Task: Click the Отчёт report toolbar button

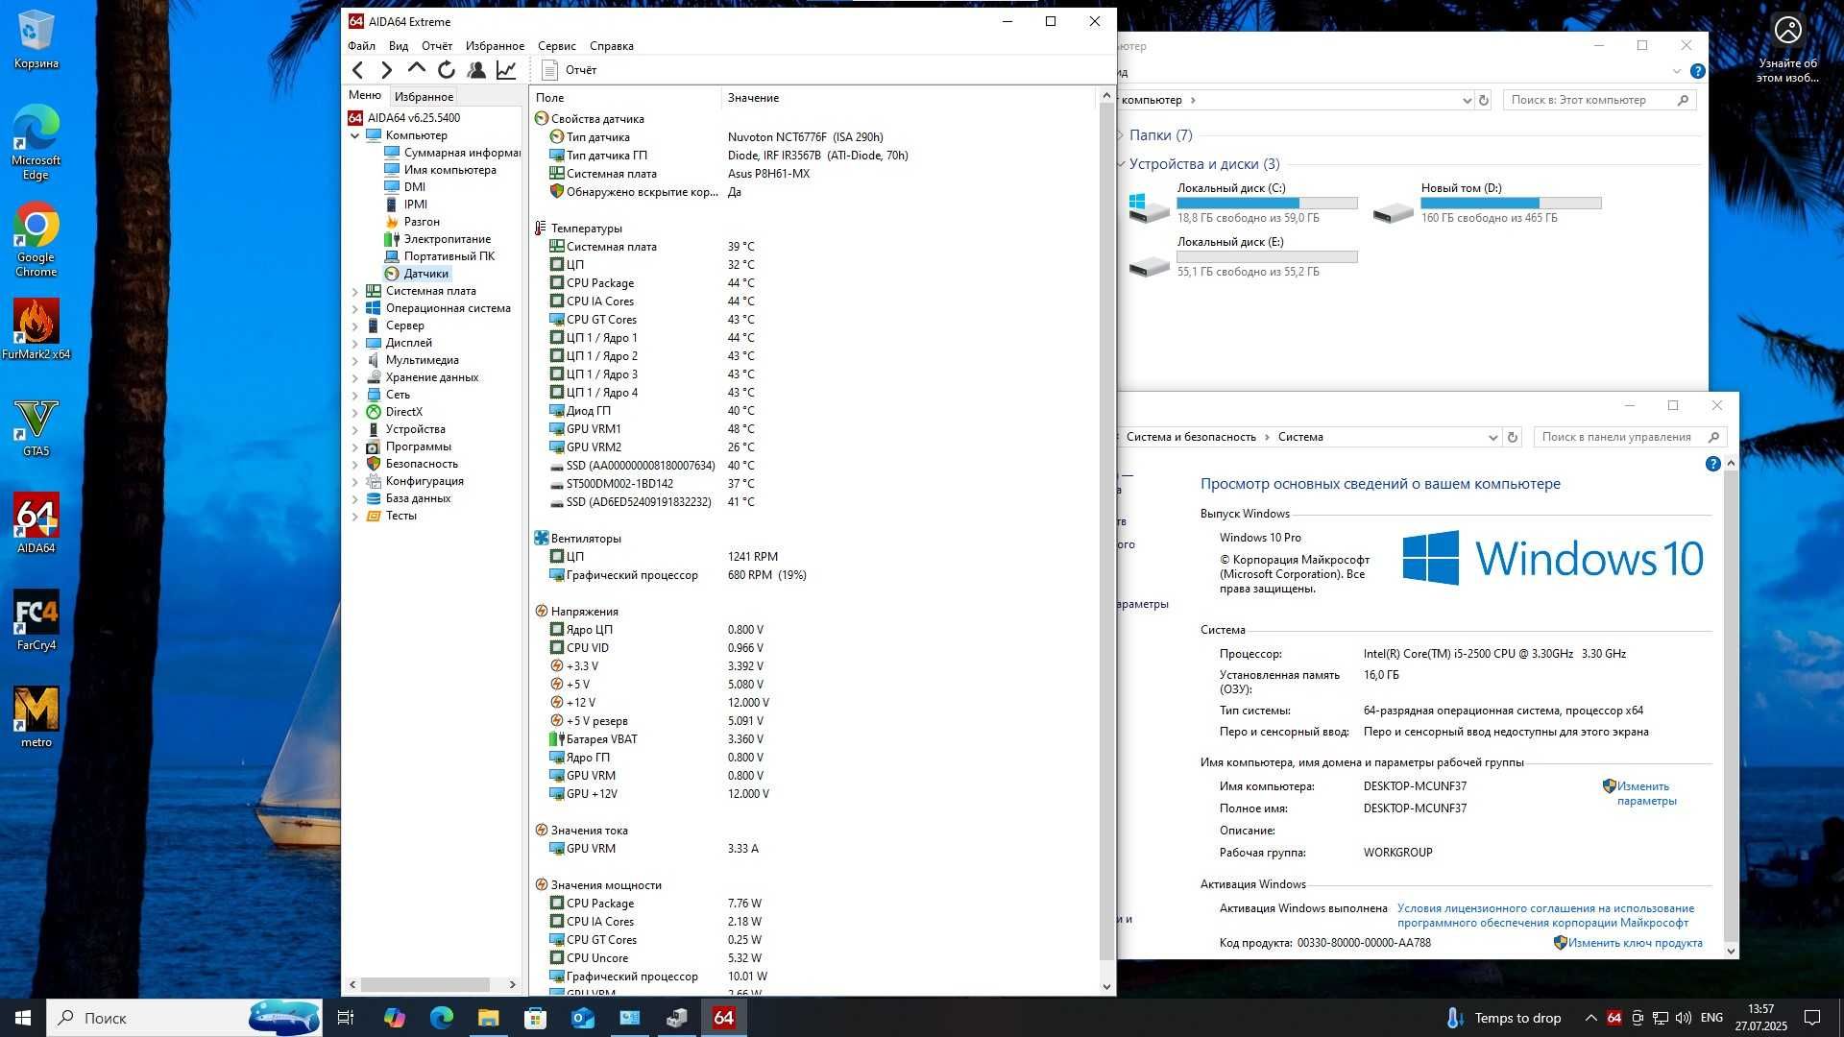Action: (570, 70)
